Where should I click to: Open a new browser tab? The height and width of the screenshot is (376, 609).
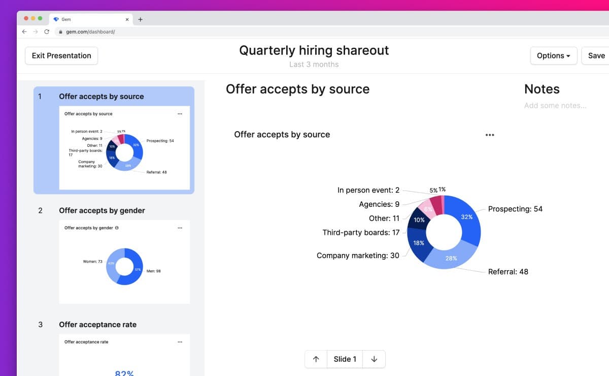141,19
